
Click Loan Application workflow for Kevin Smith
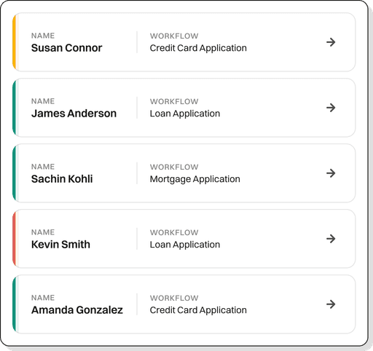(185, 245)
